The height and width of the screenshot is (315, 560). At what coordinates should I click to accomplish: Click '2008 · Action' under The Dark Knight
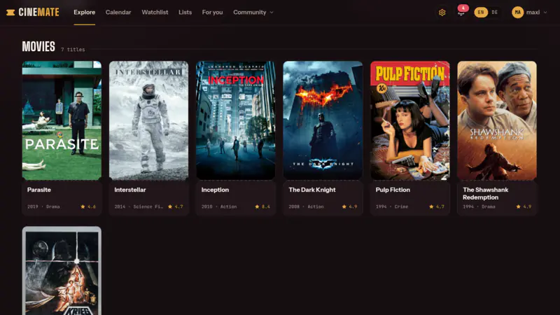tap(306, 206)
